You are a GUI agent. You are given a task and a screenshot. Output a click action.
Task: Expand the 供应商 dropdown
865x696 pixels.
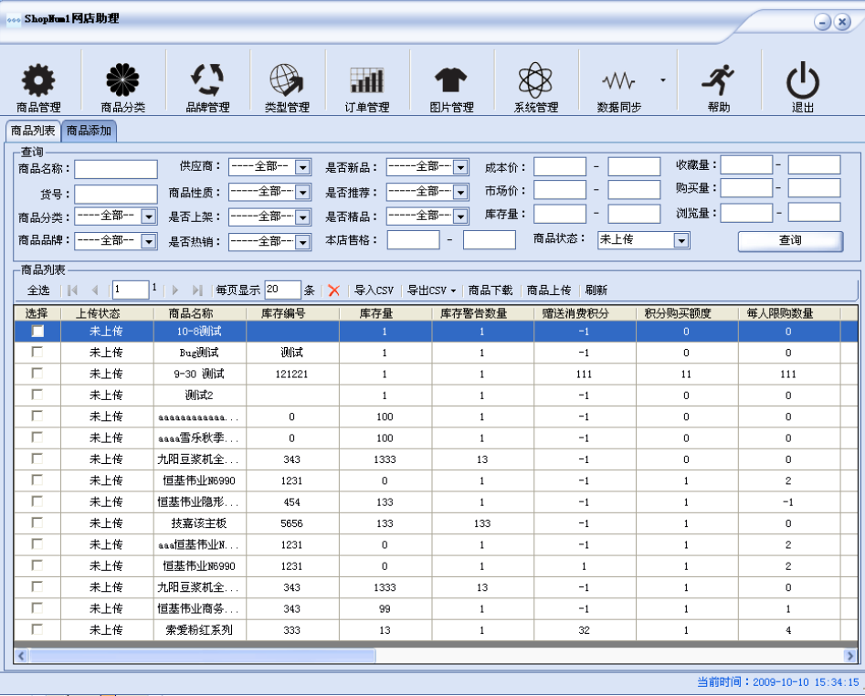(x=302, y=167)
